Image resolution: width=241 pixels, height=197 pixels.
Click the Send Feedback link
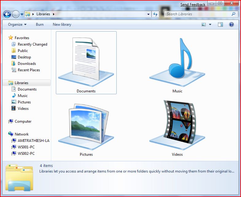(193, 5)
